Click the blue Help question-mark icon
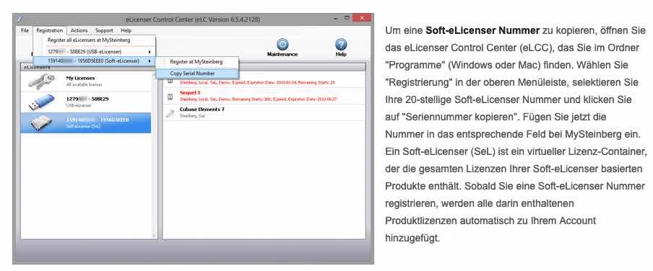The width and height of the screenshot is (653, 271). (341, 45)
